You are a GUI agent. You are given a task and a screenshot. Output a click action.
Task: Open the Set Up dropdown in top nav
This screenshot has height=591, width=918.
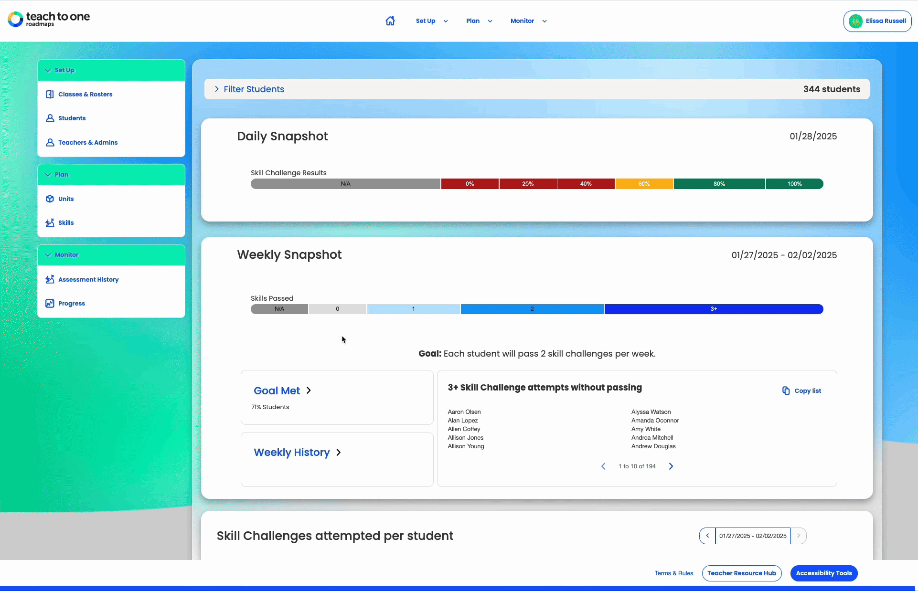pyautogui.click(x=432, y=21)
